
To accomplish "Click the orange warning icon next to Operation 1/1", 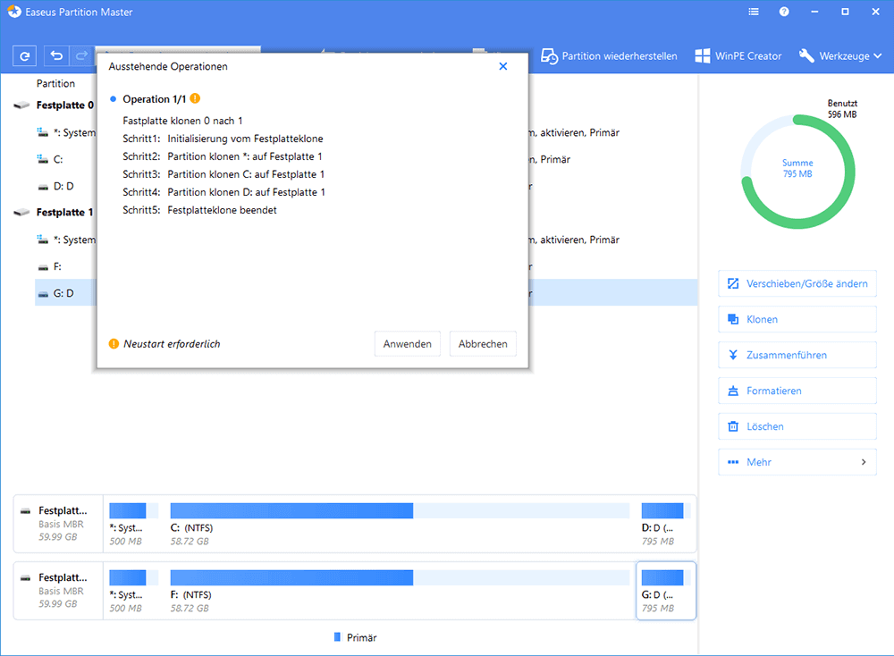I will coord(195,98).
